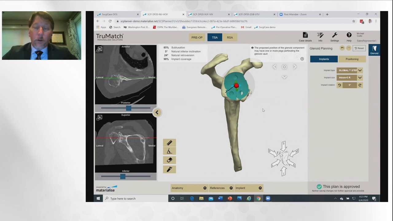Click the Implant coverage 98% readout
The image size is (393, 221).
(x=177, y=59)
